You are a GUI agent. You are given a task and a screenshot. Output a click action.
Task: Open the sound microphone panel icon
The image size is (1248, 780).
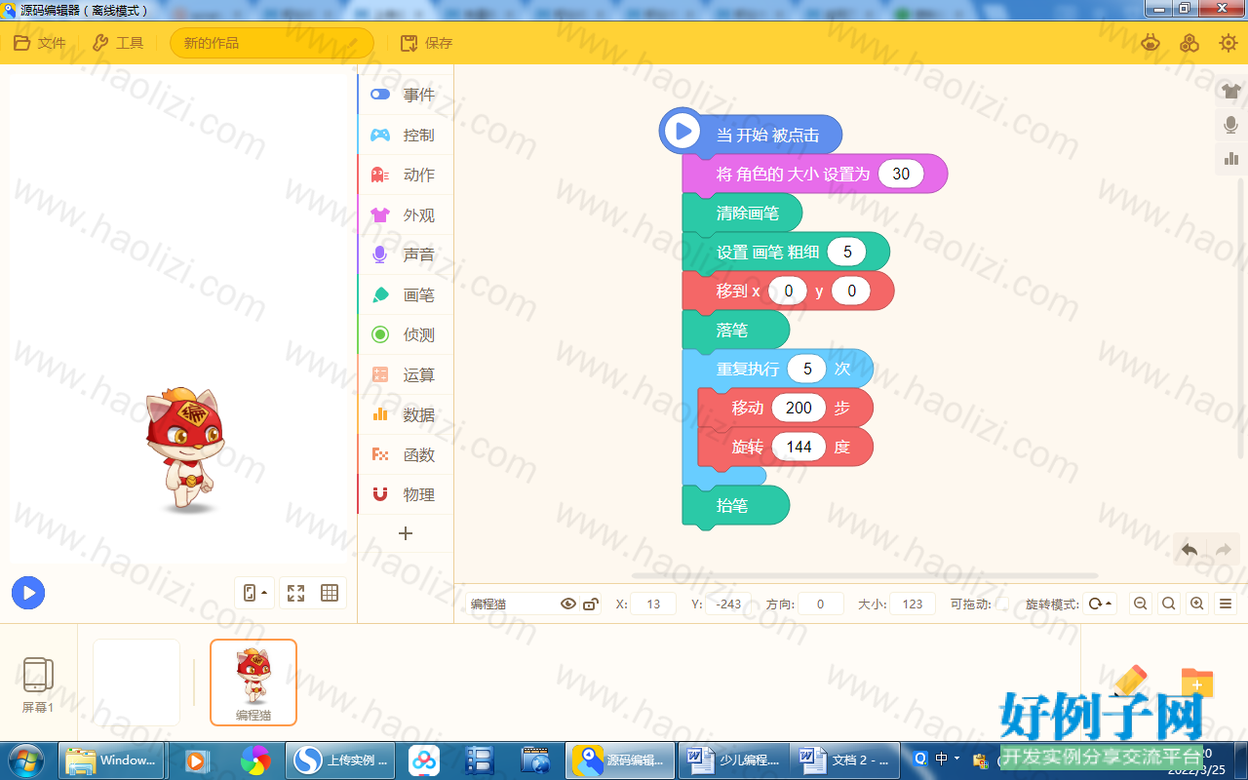(1231, 125)
